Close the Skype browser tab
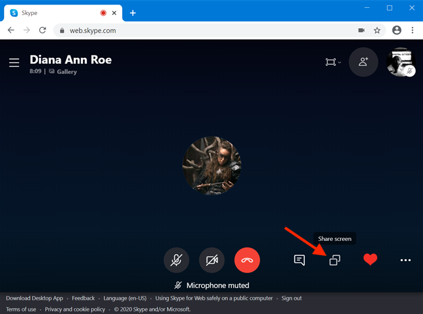The height and width of the screenshot is (314, 423). pos(114,13)
